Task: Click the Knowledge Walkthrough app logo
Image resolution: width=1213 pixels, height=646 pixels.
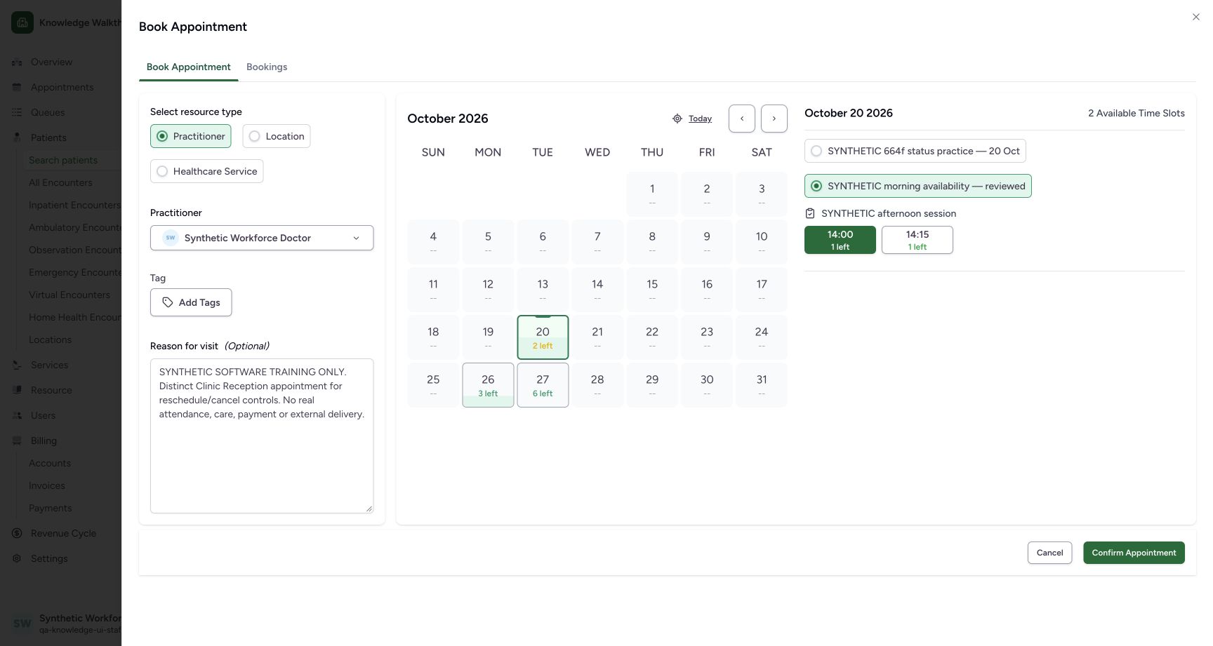Action: pos(22,22)
